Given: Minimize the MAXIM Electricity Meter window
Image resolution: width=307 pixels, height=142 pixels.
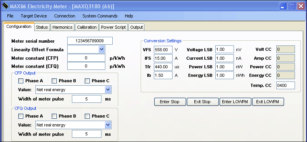Looking at the screenshot, I should 283,6.
